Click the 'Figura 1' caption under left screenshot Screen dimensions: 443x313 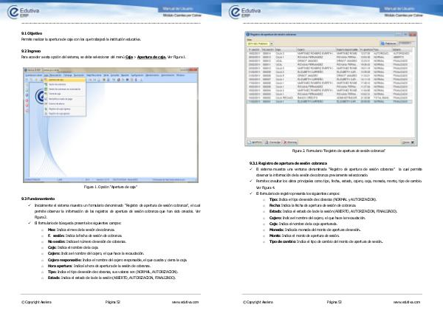tap(111, 187)
